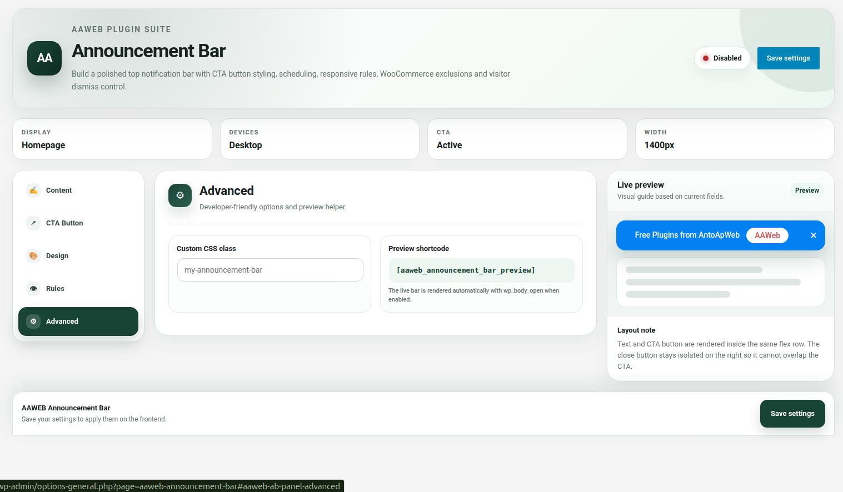Click the eye icon beside Rules
This screenshot has height=492, width=843.
[33, 289]
